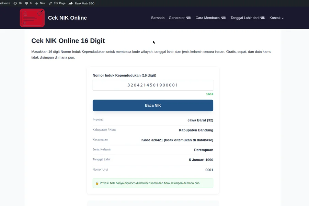Click the Privasi notice text
This screenshot has width=309, height=206.
150,183
